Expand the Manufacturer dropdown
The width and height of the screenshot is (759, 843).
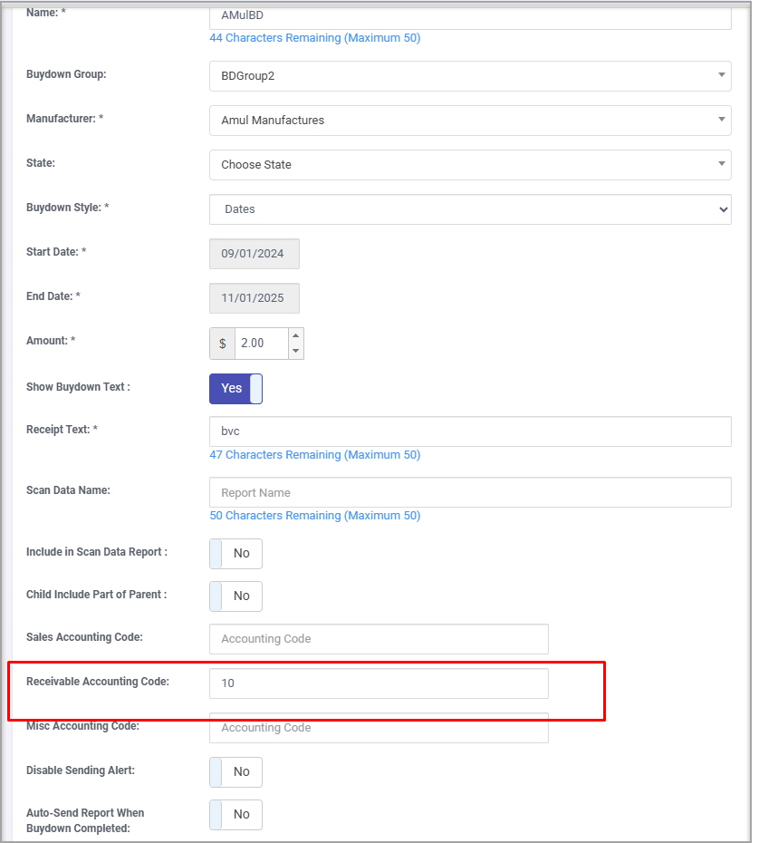470,121
